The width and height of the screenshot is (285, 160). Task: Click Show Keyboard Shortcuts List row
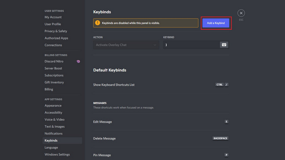click(x=161, y=85)
